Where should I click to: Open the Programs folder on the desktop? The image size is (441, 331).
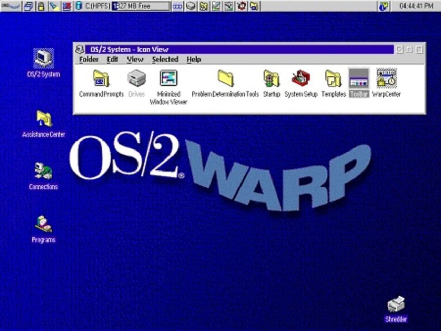[43, 224]
